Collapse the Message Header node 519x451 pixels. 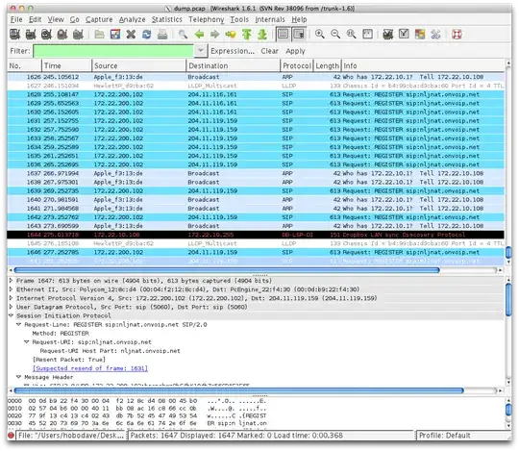[19, 377]
